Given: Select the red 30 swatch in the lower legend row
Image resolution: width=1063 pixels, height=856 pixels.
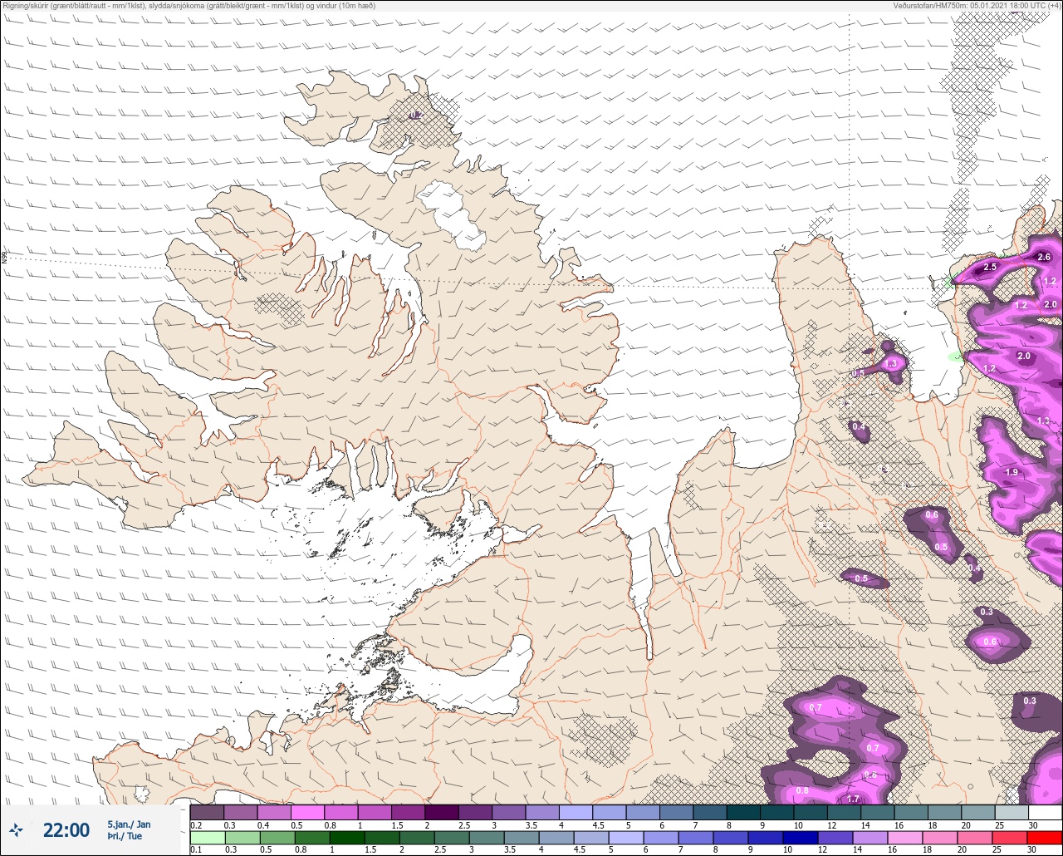Looking at the screenshot, I should pyautogui.click(x=1045, y=837).
